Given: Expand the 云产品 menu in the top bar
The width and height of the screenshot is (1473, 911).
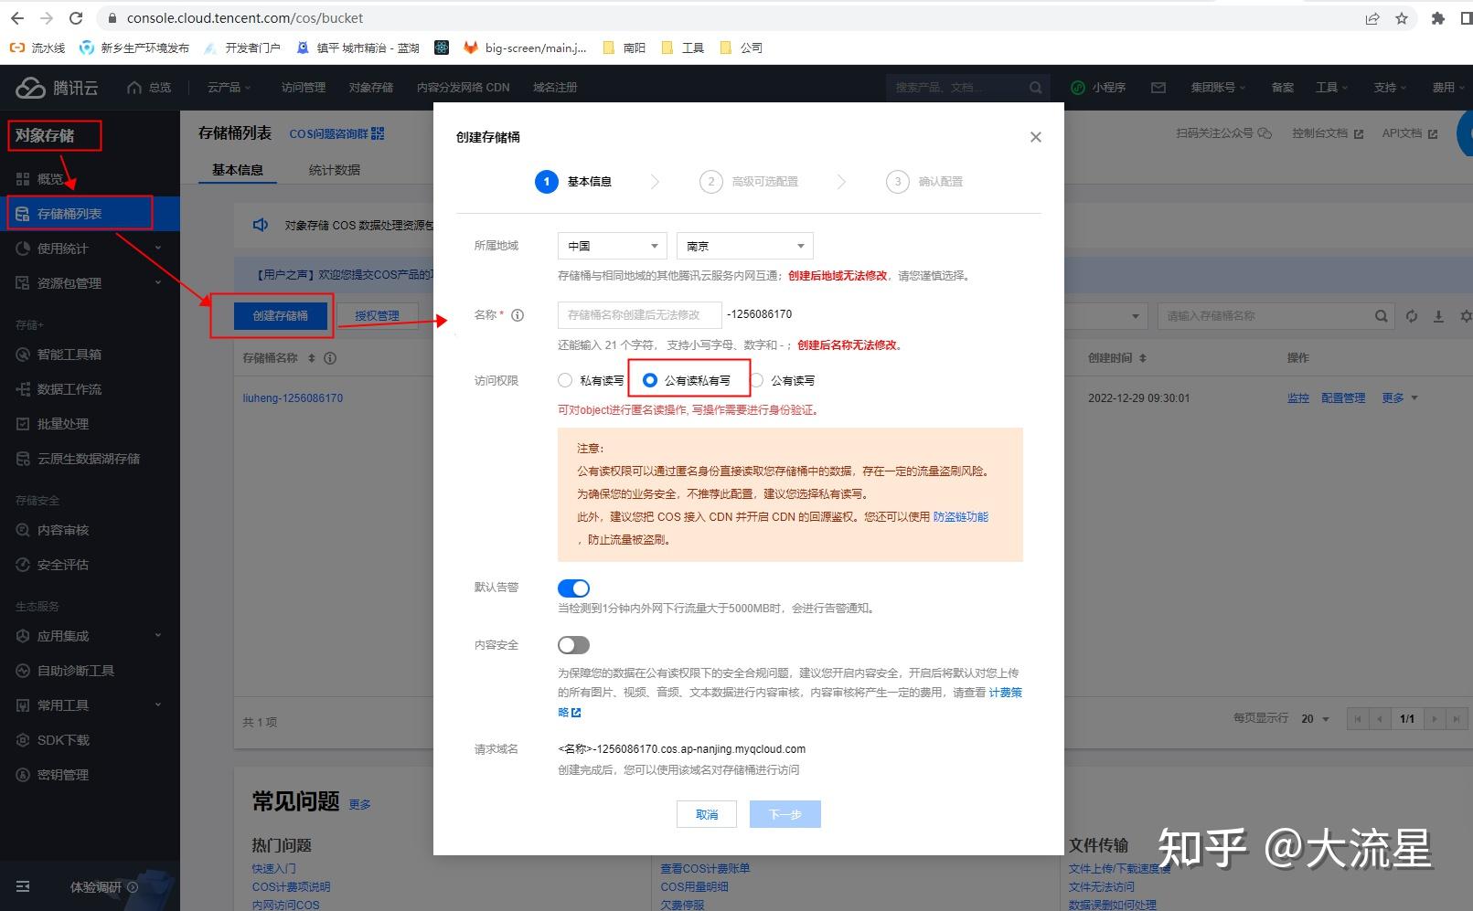Looking at the screenshot, I should pos(229,88).
